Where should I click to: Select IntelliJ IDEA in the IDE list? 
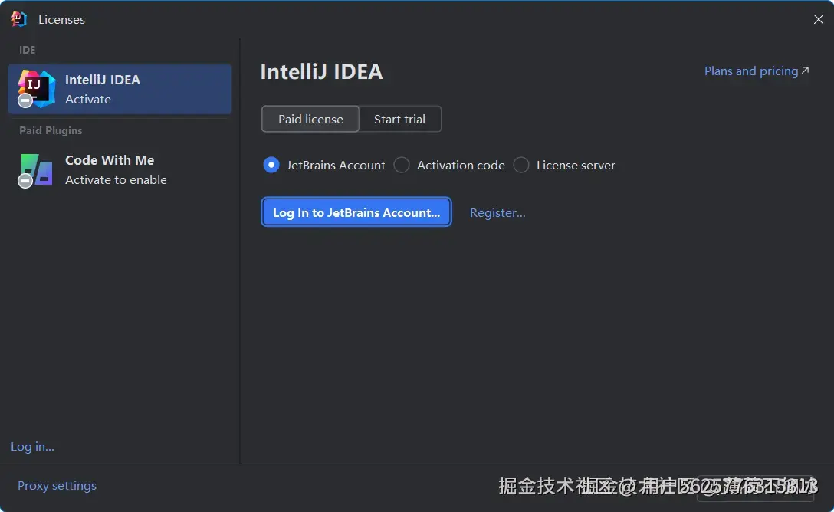point(103,79)
